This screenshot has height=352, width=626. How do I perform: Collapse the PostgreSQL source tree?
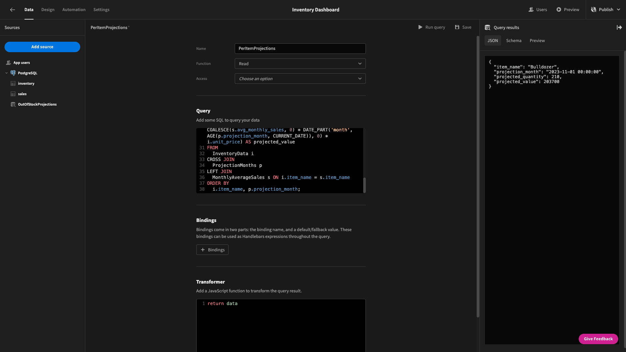click(7, 73)
